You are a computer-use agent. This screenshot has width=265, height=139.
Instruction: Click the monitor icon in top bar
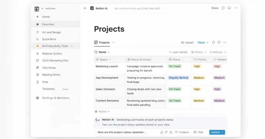(229, 8)
